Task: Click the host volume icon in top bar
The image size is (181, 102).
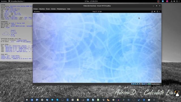Action: tap(174, 1)
